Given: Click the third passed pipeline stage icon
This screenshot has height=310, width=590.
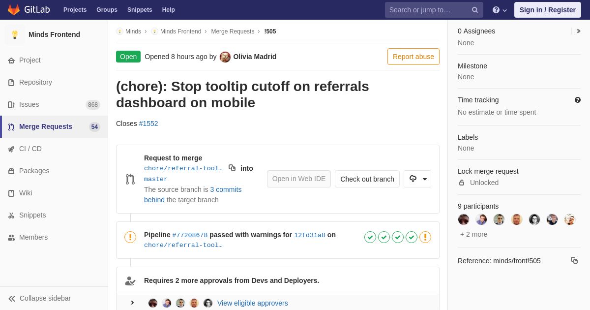Looking at the screenshot, I should [398, 238].
